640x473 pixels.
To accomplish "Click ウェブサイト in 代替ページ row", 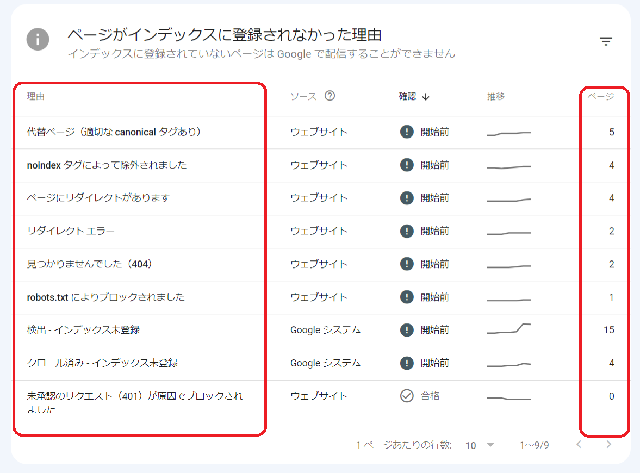I will coord(319,132).
